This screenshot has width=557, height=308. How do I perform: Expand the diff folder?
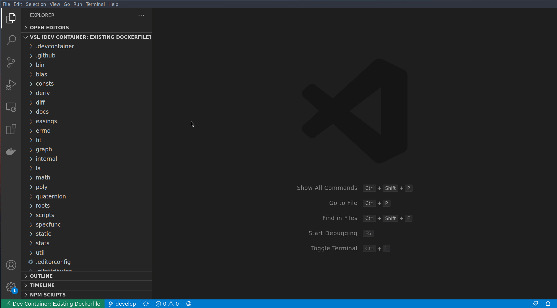tap(87, 102)
